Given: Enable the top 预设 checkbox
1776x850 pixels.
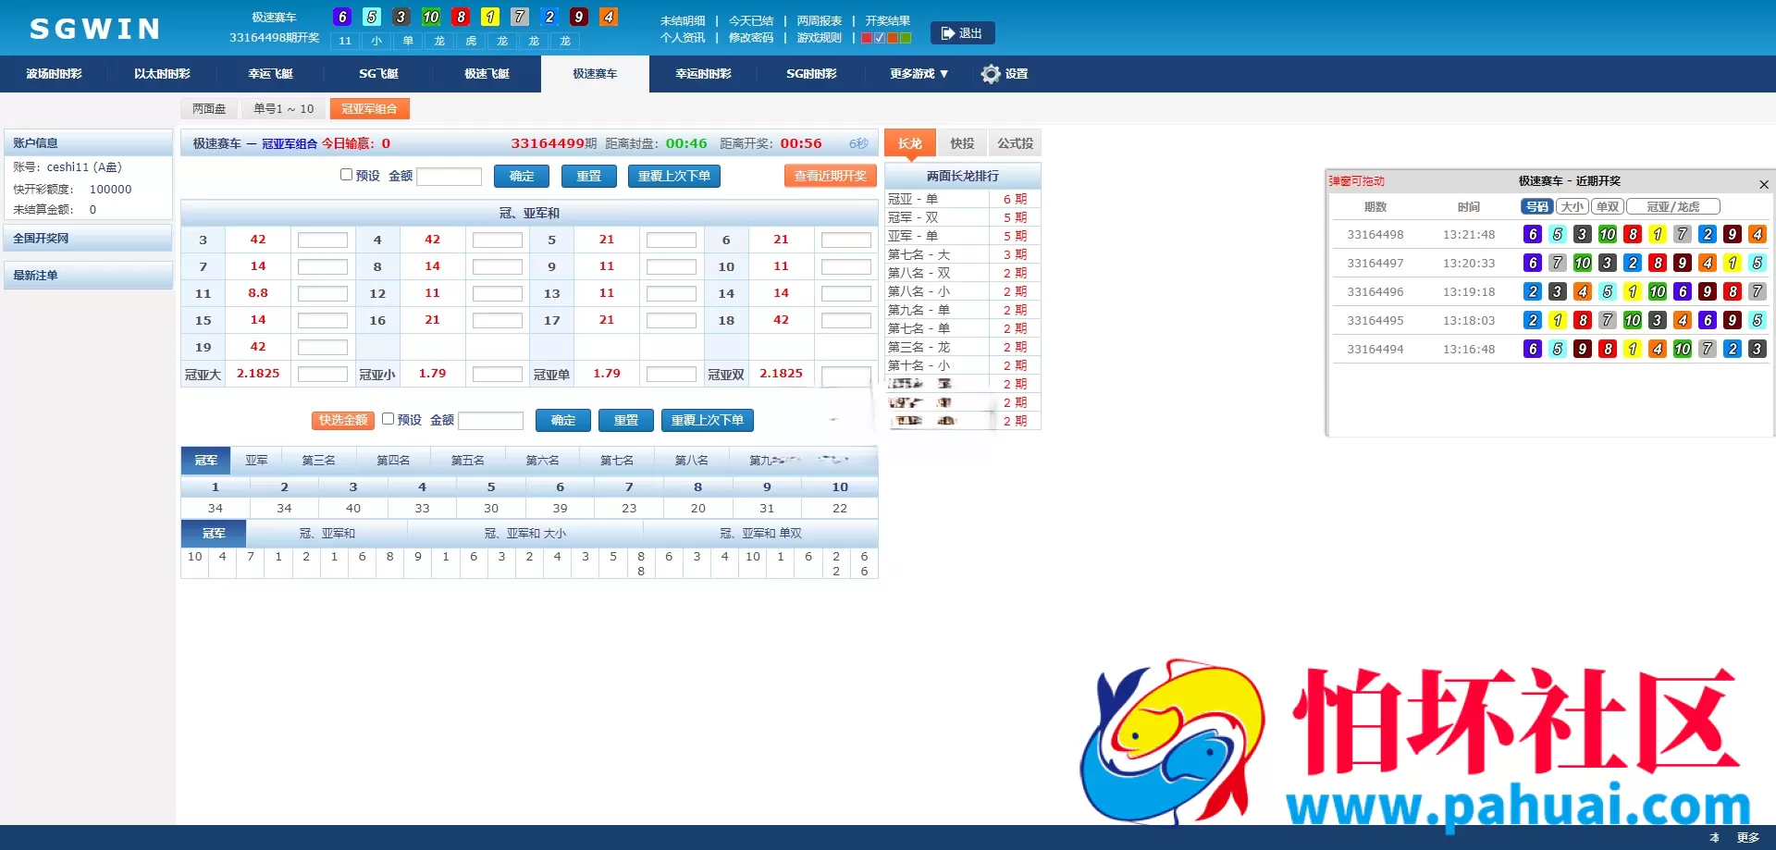Looking at the screenshot, I should point(346,175).
